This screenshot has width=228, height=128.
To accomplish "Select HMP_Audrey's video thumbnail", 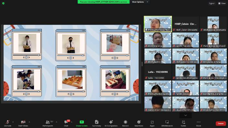I will tap(158, 56).
